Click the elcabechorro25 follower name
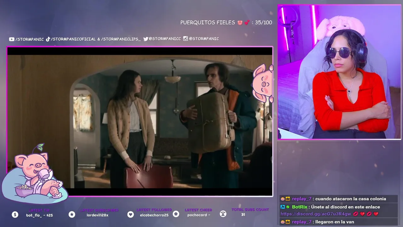Screen dimensions: 403x227 [154, 215]
